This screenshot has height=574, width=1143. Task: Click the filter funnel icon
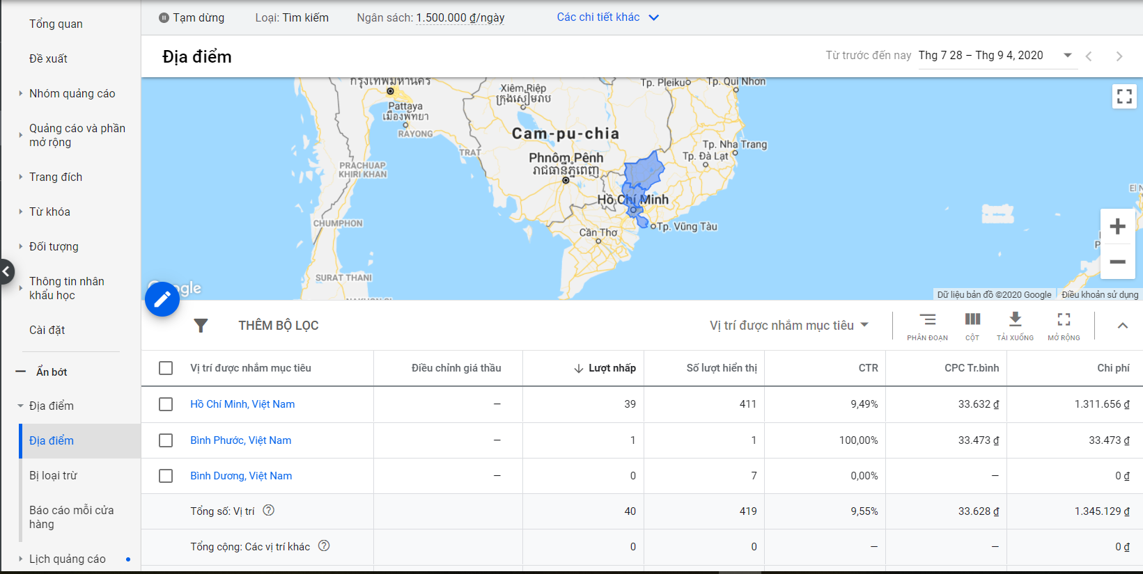201,326
